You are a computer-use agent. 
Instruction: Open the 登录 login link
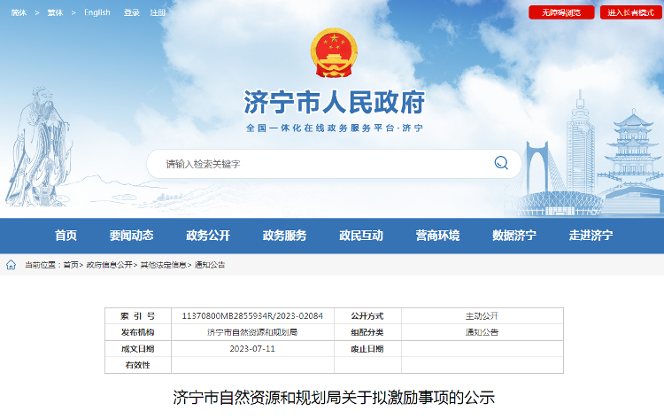(x=132, y=12)
